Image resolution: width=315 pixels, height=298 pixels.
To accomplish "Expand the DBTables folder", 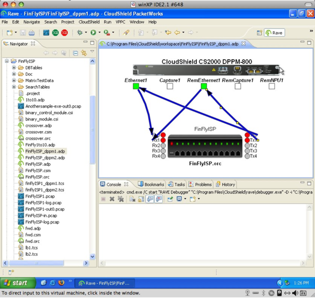I will [x=14, y=68].
